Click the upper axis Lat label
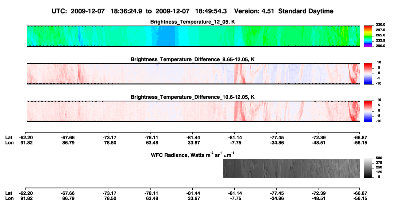 (9, 137)
